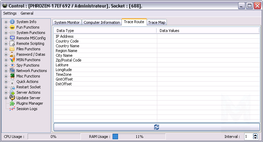Switch to the System Monitor tab
Screen dimensions: 263x142
[67, 22]
